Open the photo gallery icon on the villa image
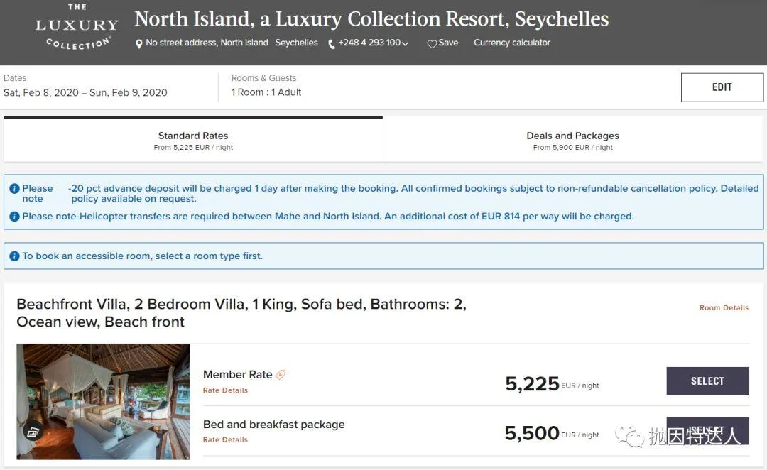Image resolution: width=767 pixels, height=470 pixels. [33, 432]
